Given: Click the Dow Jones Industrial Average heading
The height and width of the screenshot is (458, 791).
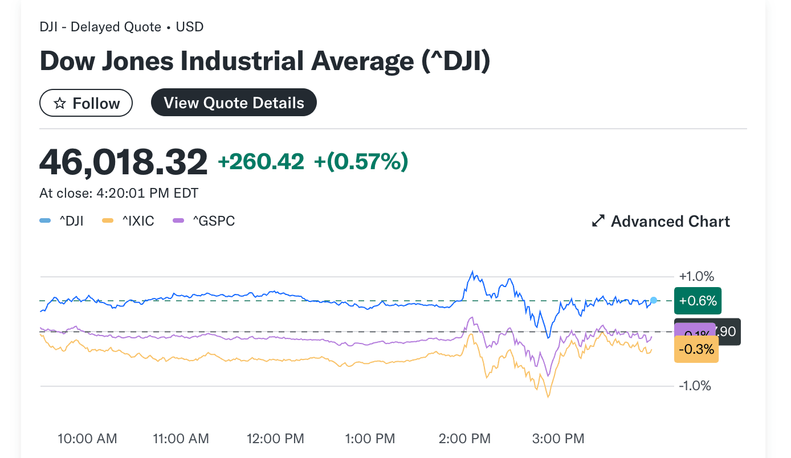Looking at the screenshot, I should [x=265, y=61].
